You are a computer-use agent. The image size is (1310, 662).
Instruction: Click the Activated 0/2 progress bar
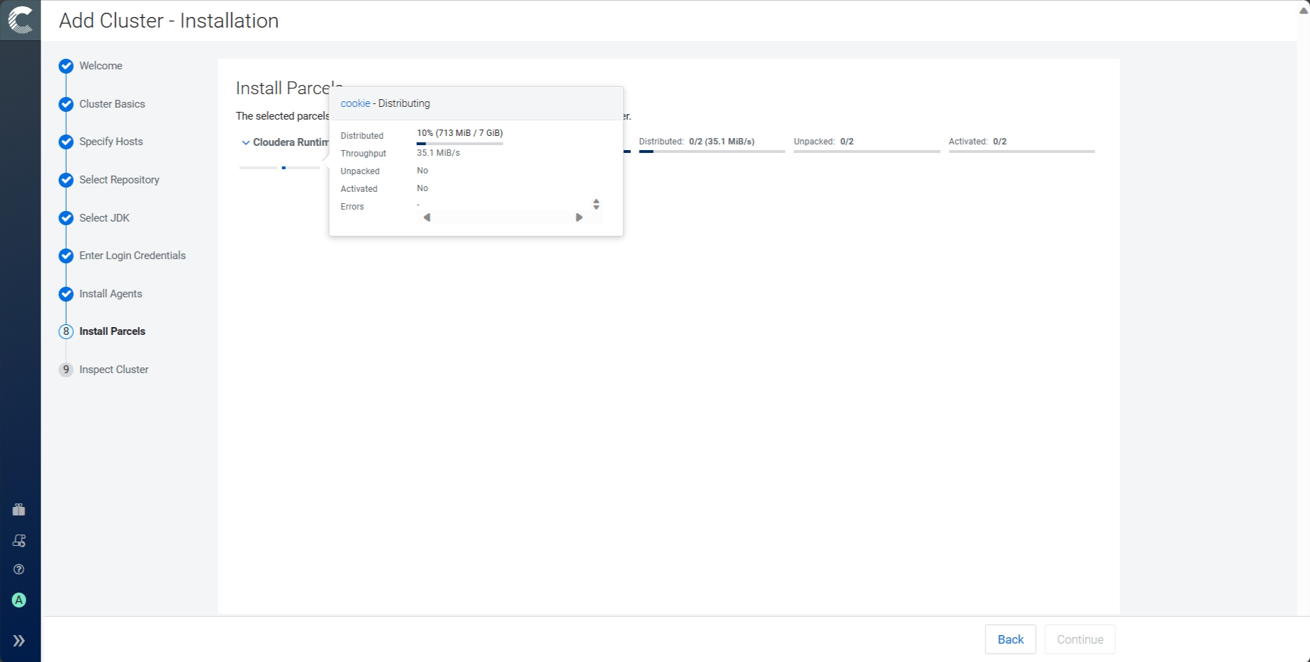click(x=1022, y=152)
